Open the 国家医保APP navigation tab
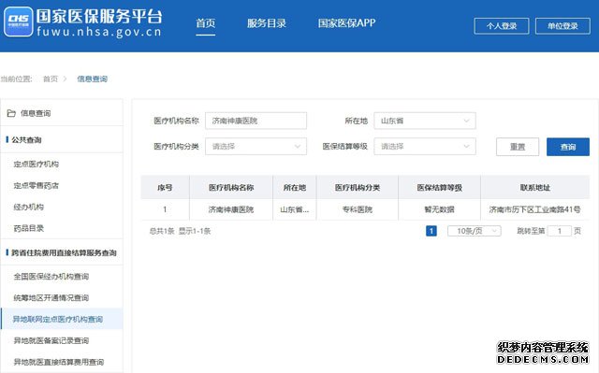The image size is (599, 373). coord(346,23)
